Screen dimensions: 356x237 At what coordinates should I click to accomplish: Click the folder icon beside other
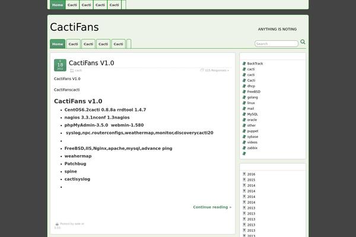[x=244, y=126]
